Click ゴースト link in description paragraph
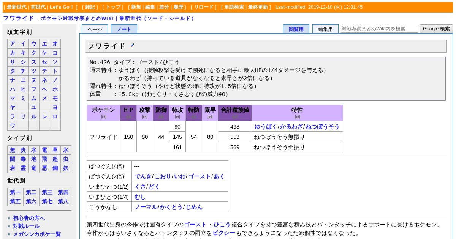This screenshot has width=456, height=239. pos(195,225)
